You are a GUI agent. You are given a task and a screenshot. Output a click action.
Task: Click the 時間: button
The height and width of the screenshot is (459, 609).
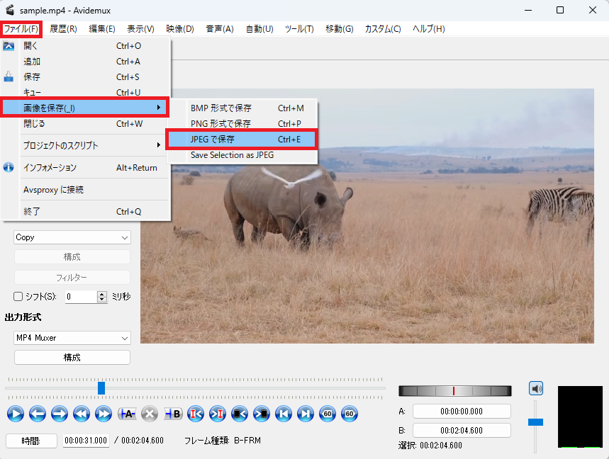tap(31, 441)
